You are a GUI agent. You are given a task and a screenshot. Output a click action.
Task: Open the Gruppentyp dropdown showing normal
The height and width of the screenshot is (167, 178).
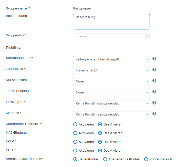(111, 36)
